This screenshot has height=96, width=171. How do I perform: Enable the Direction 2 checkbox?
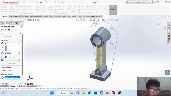pos(2,67)
